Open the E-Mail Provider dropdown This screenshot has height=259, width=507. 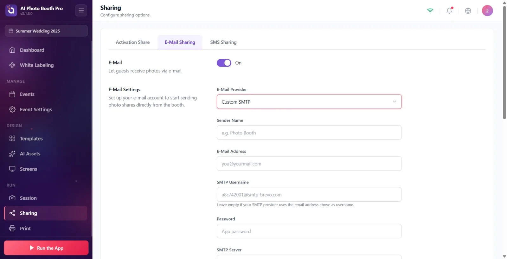(x=309, y=102)
